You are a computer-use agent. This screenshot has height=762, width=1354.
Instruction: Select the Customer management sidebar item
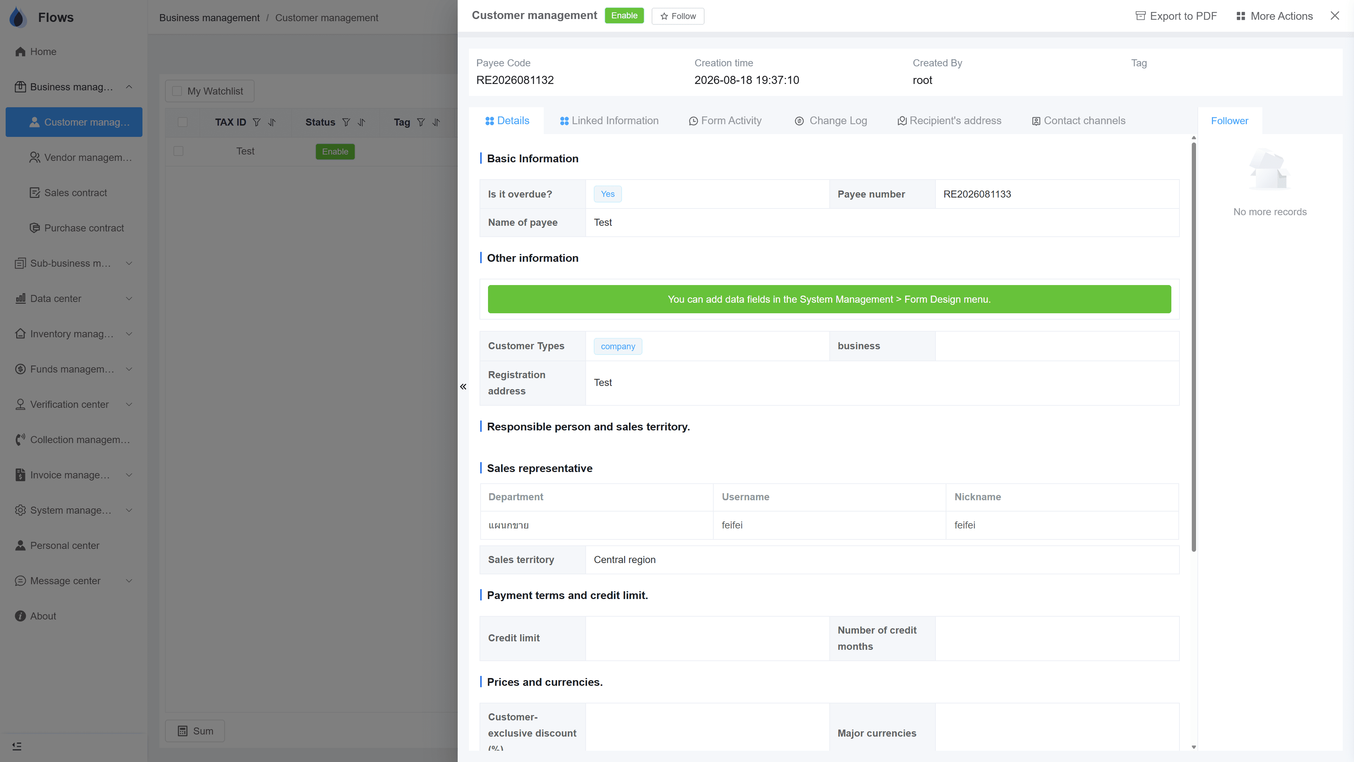74,122
